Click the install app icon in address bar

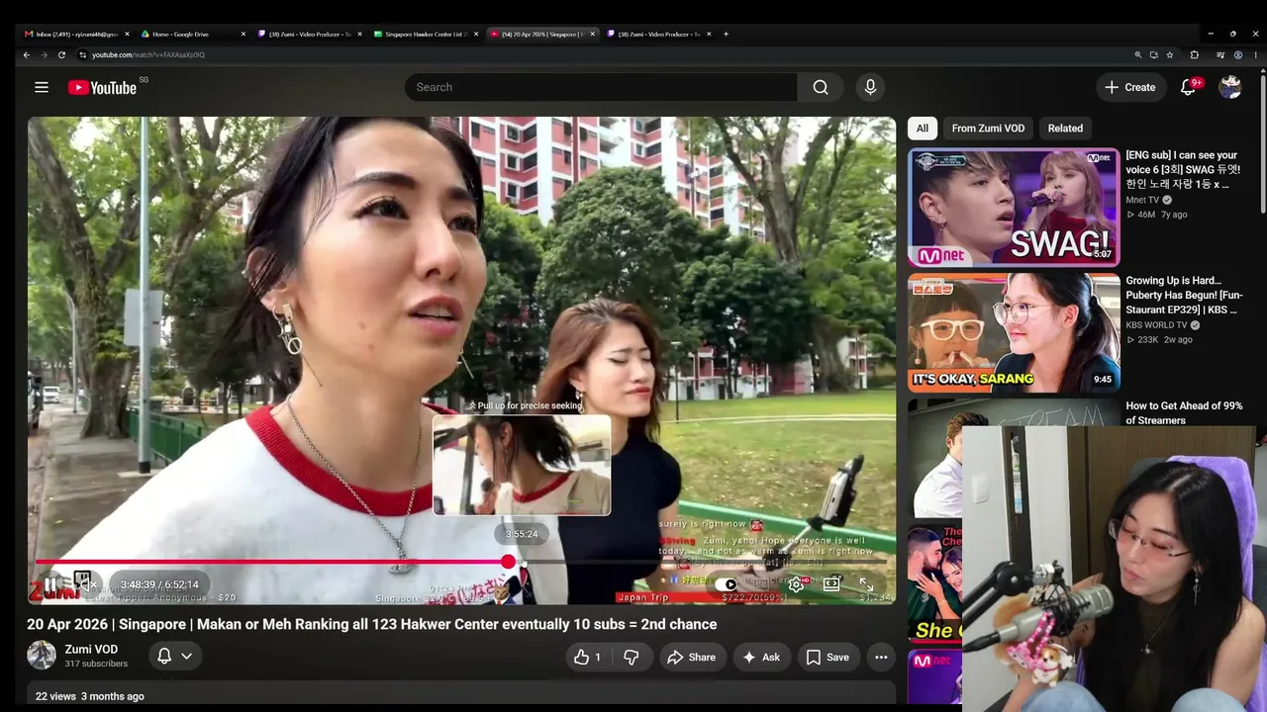(x=1154, y=54)
